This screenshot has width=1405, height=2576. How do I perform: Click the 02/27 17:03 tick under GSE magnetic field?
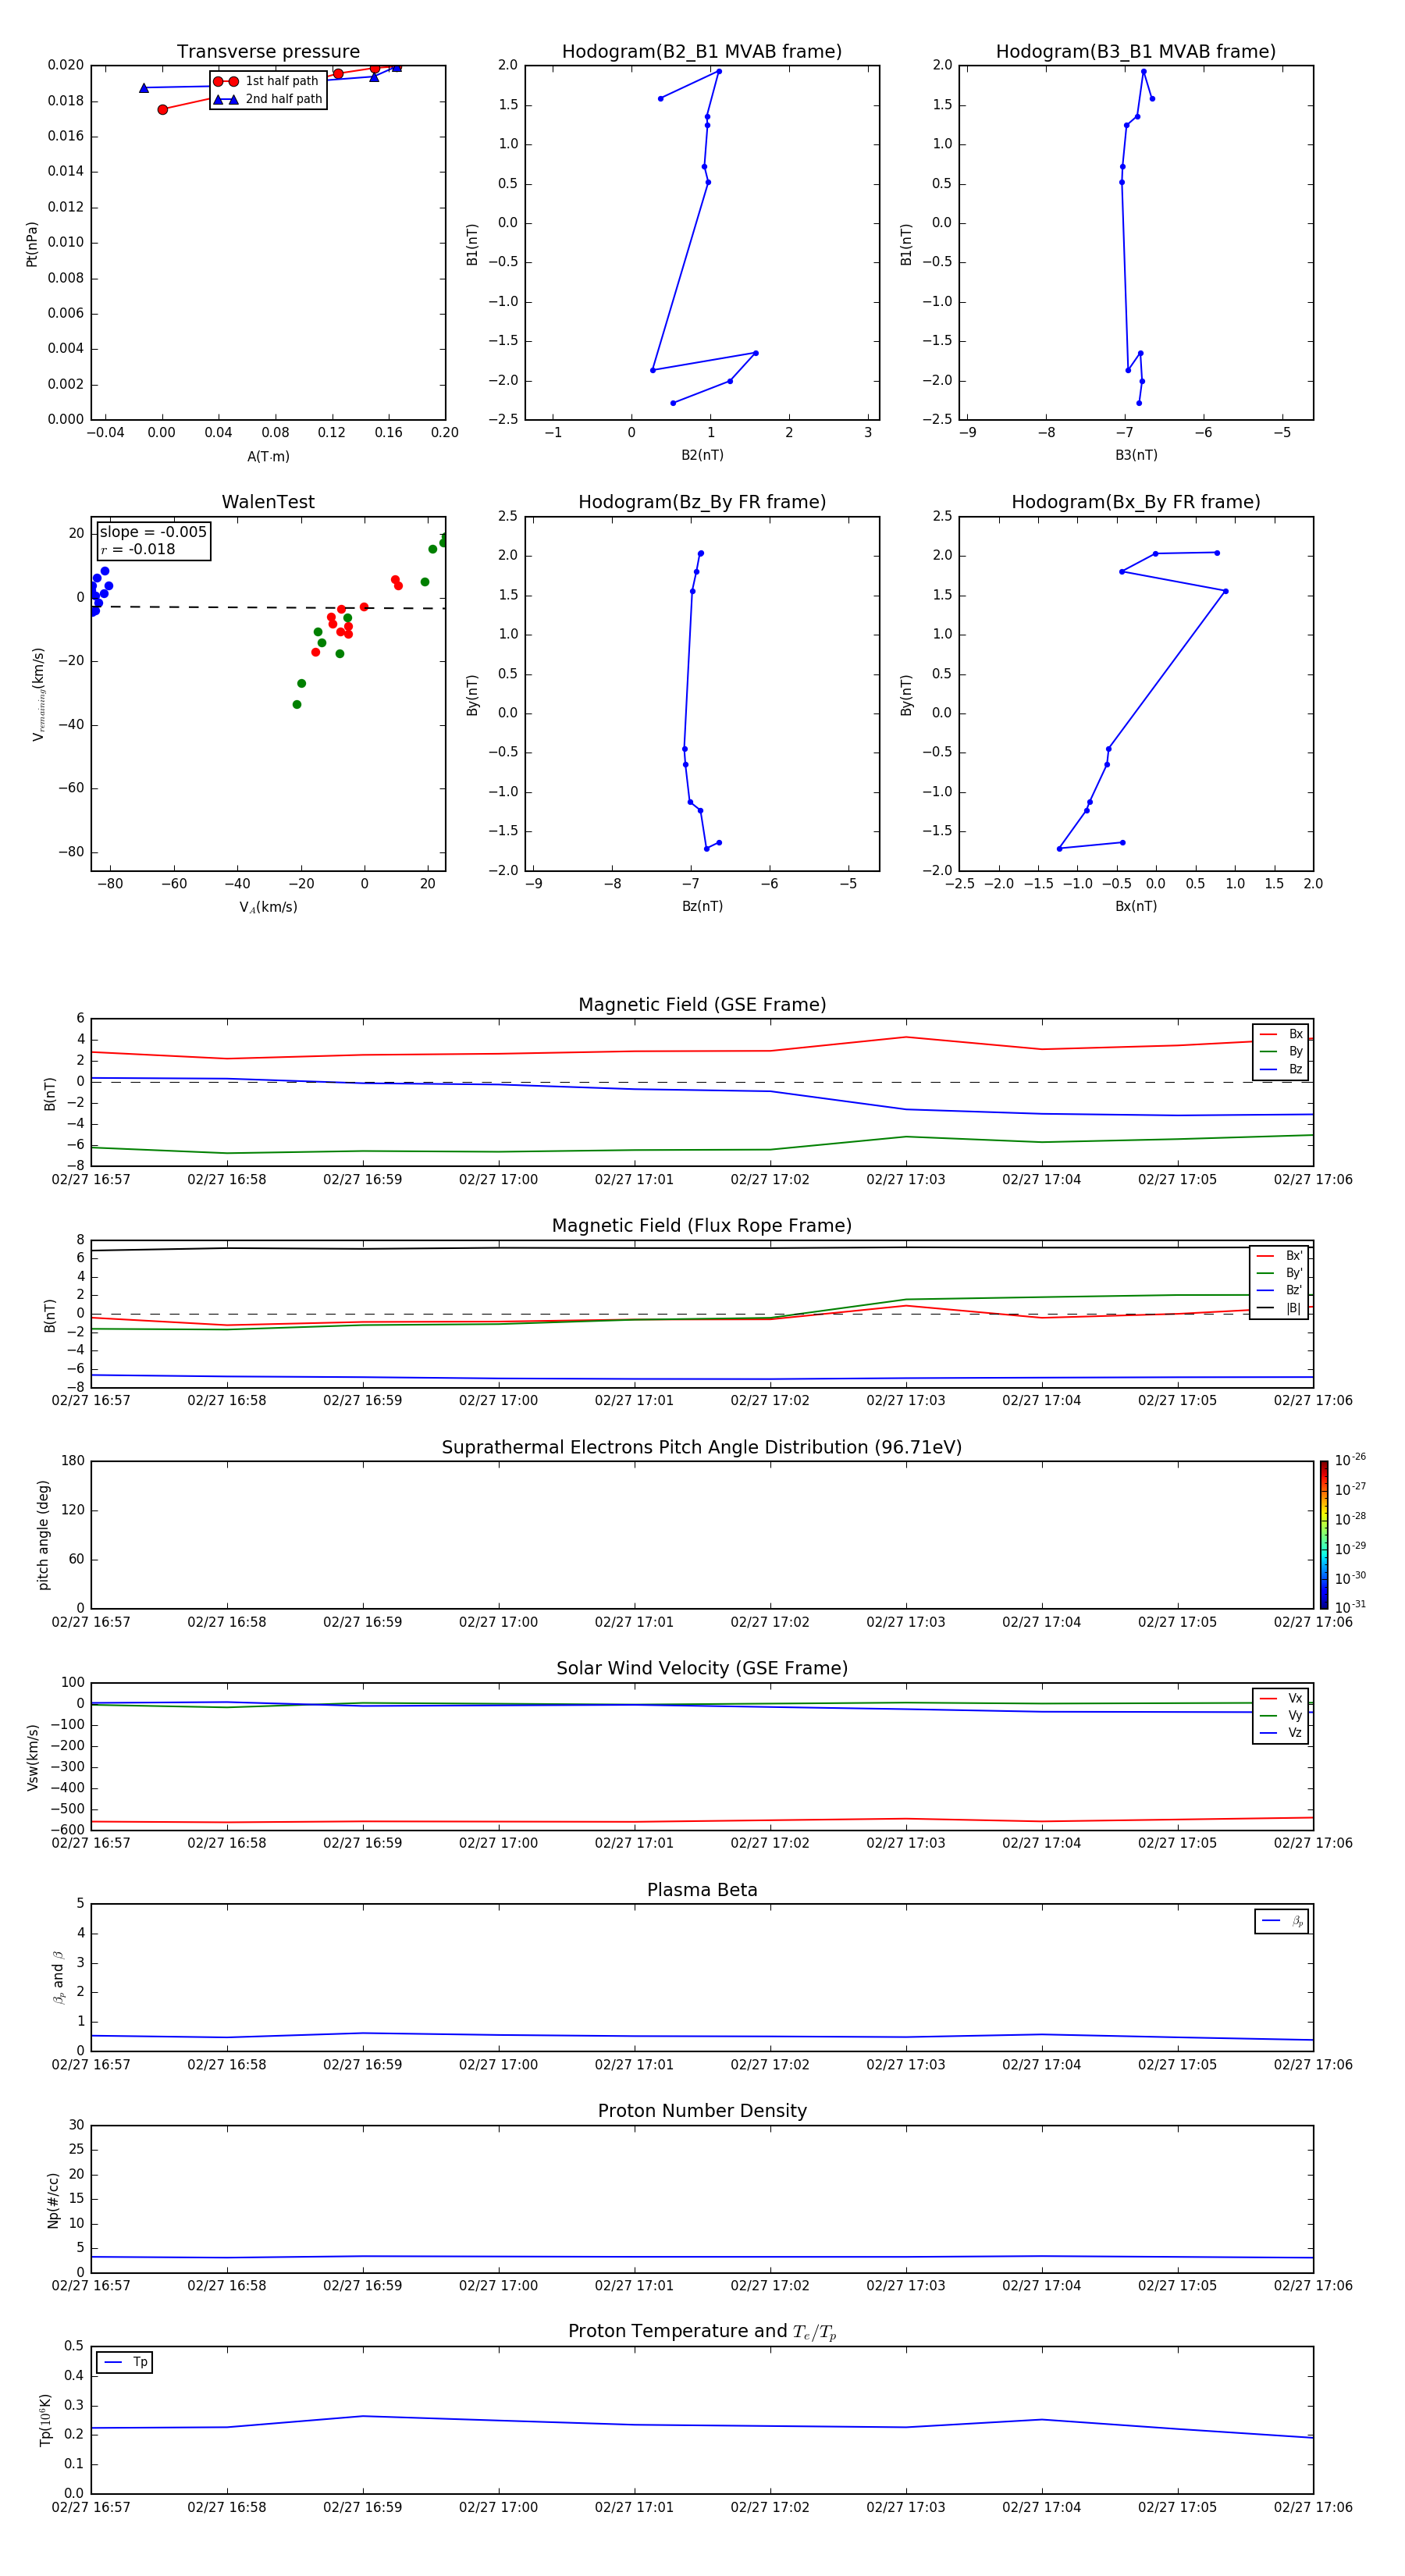tap(906, 1180)
